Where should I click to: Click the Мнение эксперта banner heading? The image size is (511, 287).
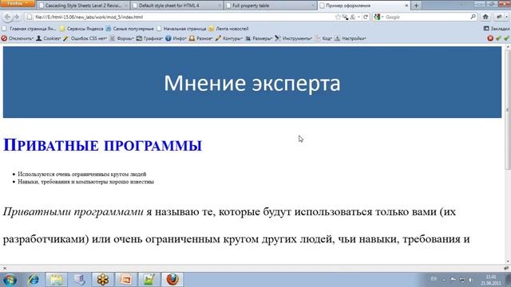(252, 83)
